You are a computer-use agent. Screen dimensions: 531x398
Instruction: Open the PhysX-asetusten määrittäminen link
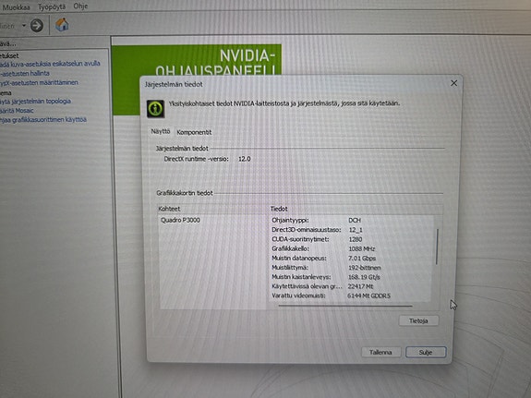tap(39, 82)
